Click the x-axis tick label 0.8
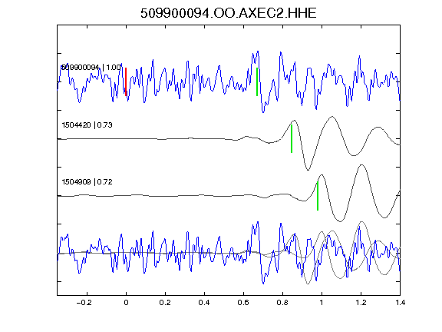This screenshot has width=442, height=332. point(282,303)
